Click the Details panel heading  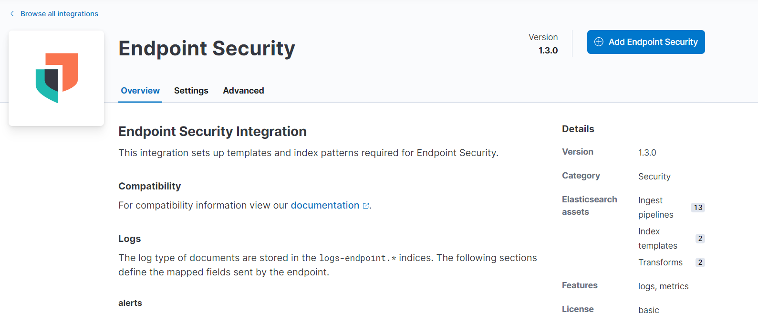click(578, 129)
